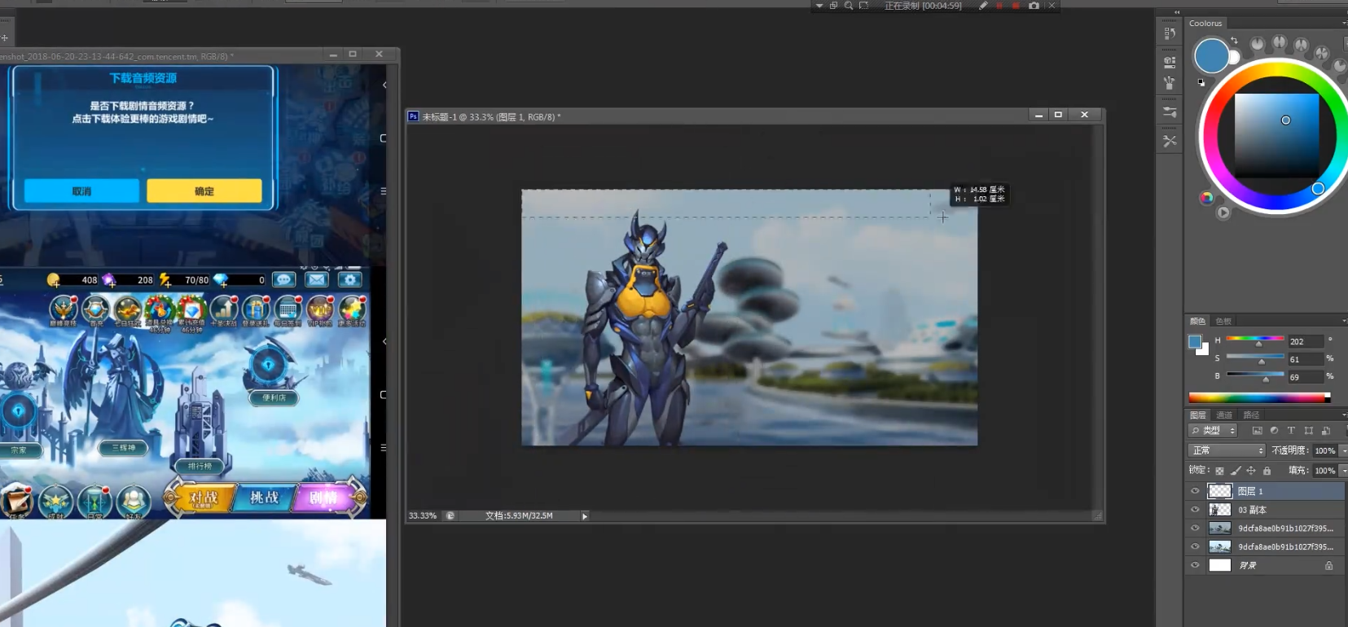Expand the status bar document info arrow

click(x=585, y=515)
